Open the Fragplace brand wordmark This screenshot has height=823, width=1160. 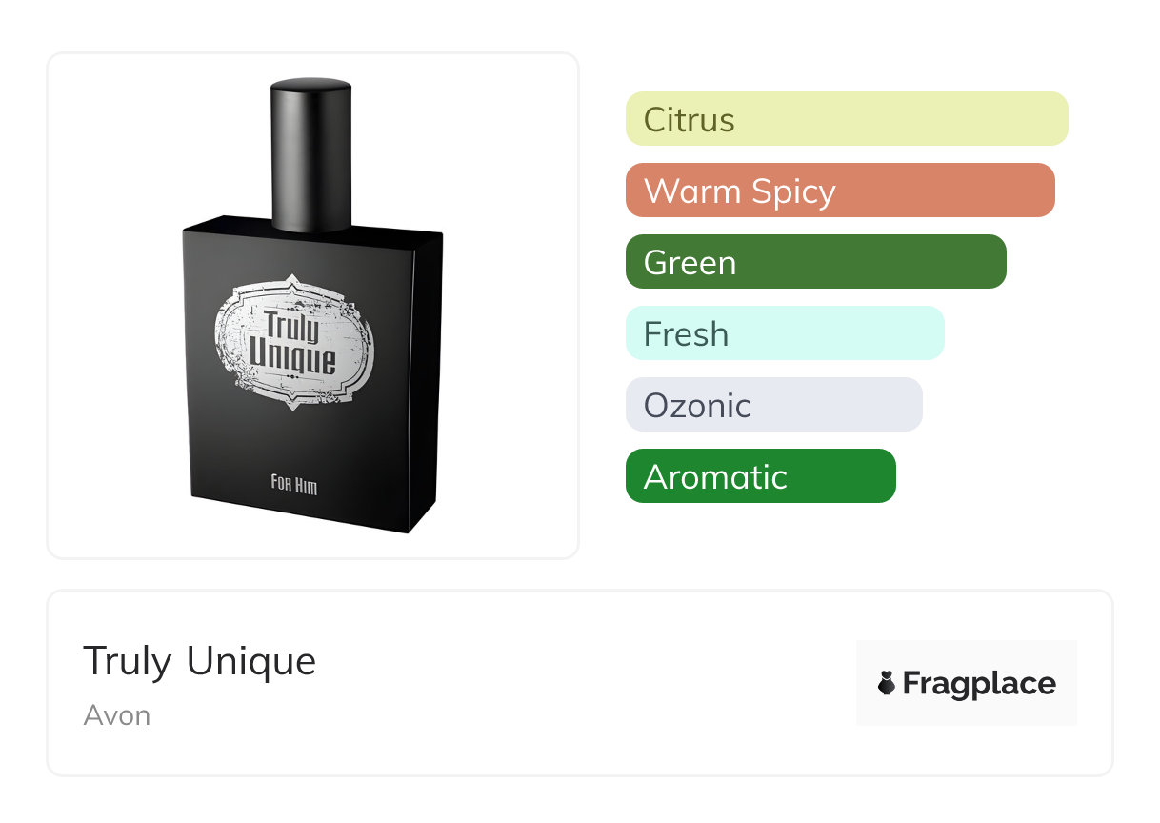click(979, 684)
